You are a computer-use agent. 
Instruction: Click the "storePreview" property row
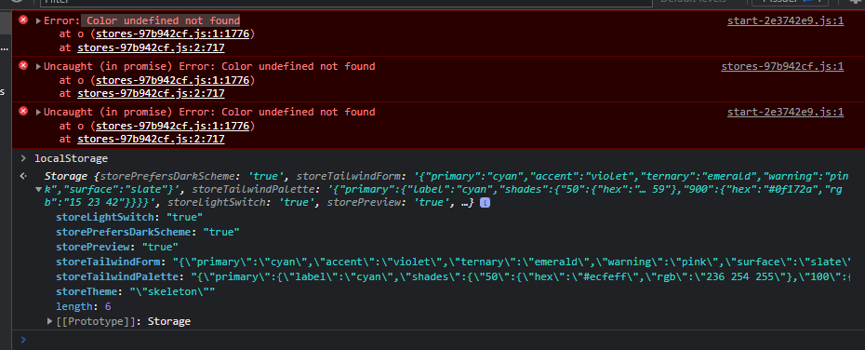[x=117, y=247]
